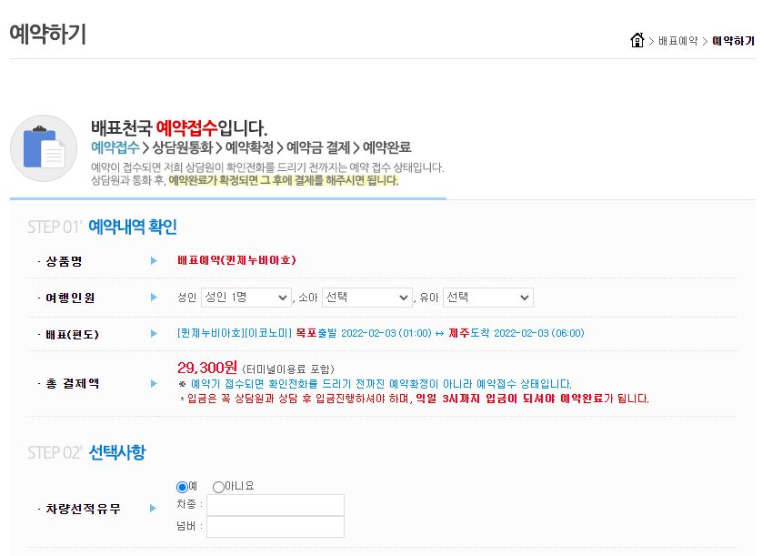The height and width of the screenshot is (556, 762).
Task: Click the 목포출발 2022-02-03 (01:00) departure text
Action: pyautogui.click(x=364, y=333)
